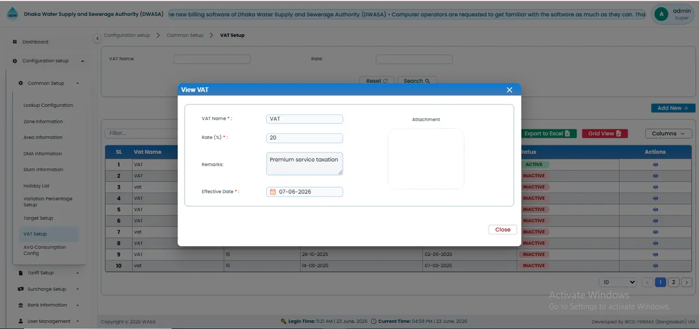699x329 pixels.
Task: Go to page 1 of results
Action: tap(660, 282)
